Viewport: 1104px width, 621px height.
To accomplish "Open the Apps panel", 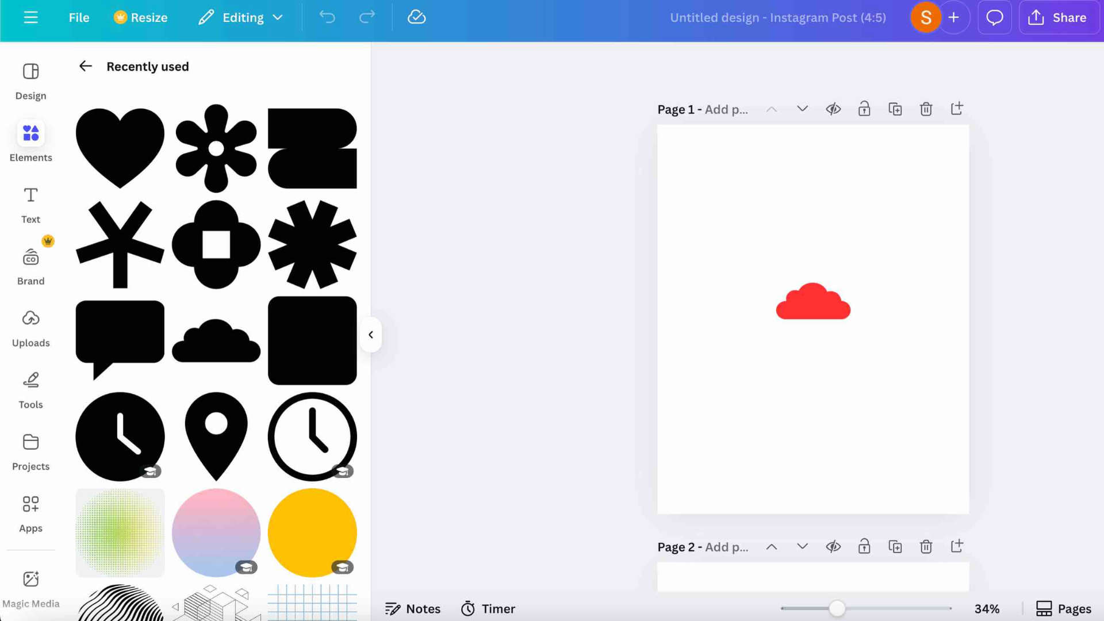I will (x=30, y=512).
